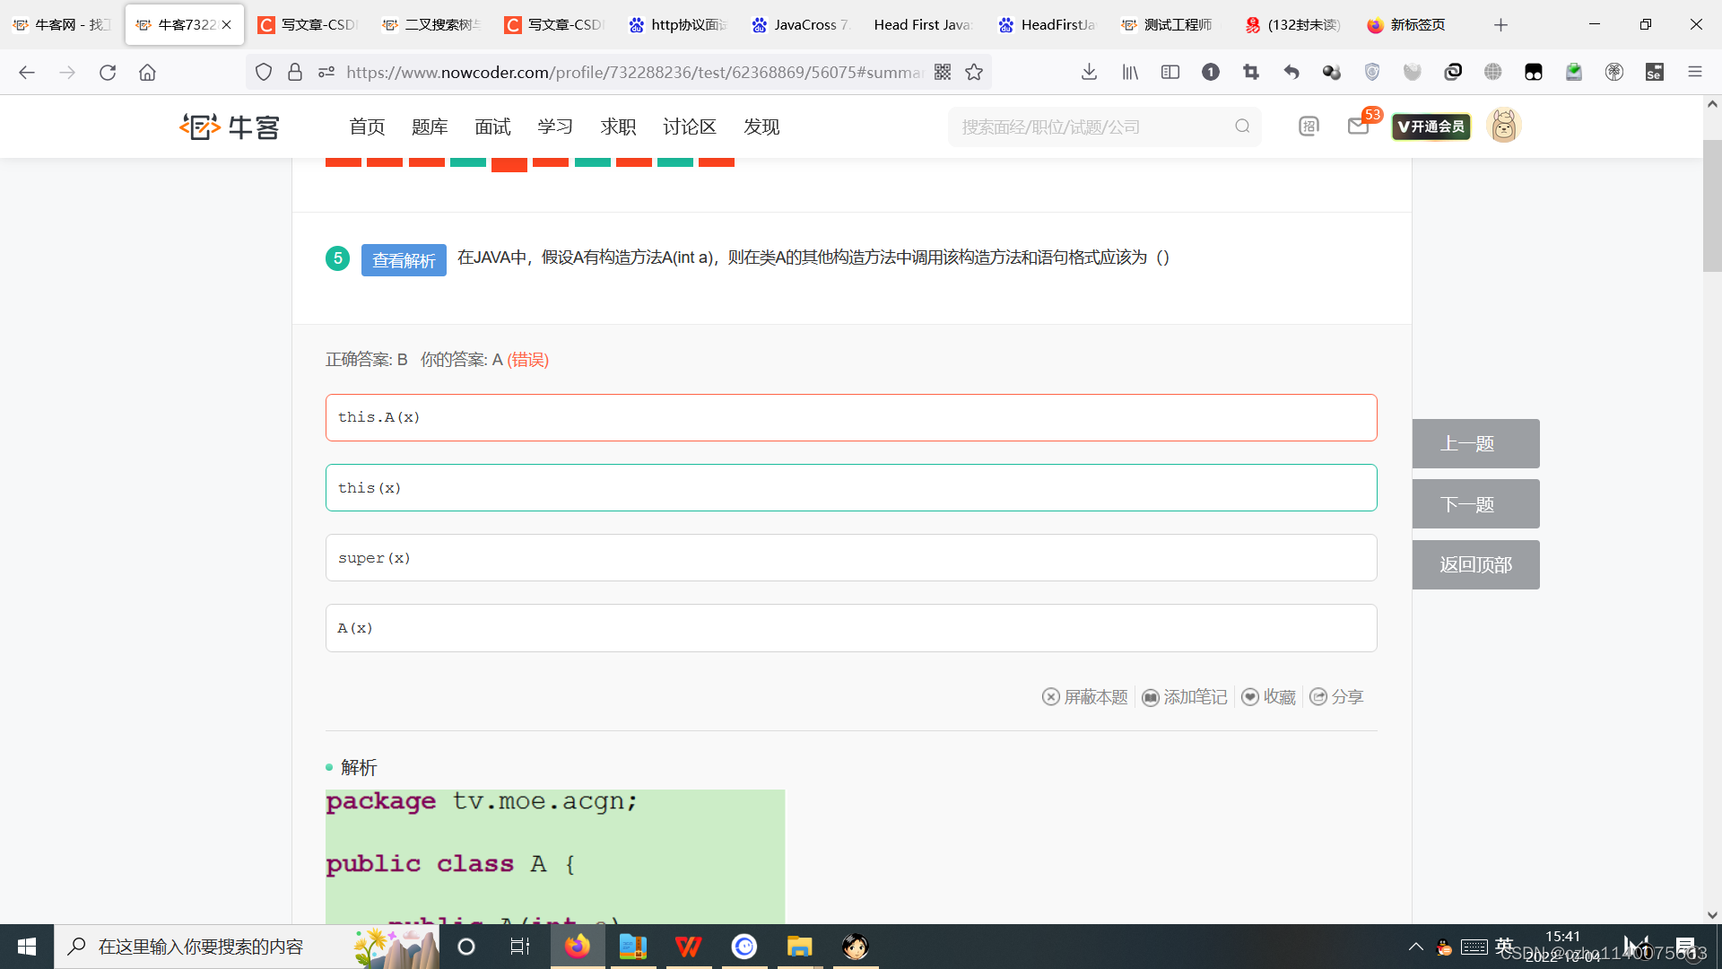The height and width of the screenshot is (969, 1722).
Task: Go to previous question 上一题
Action: tap(1475, 443)
